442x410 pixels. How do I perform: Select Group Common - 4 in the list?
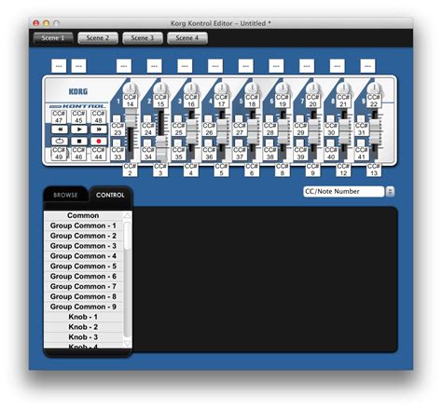[x=83, y=256]
